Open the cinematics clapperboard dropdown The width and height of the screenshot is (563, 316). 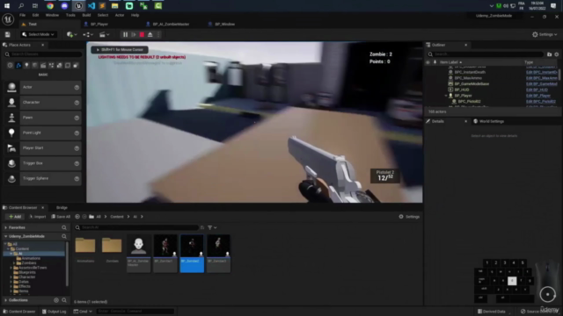104,34
